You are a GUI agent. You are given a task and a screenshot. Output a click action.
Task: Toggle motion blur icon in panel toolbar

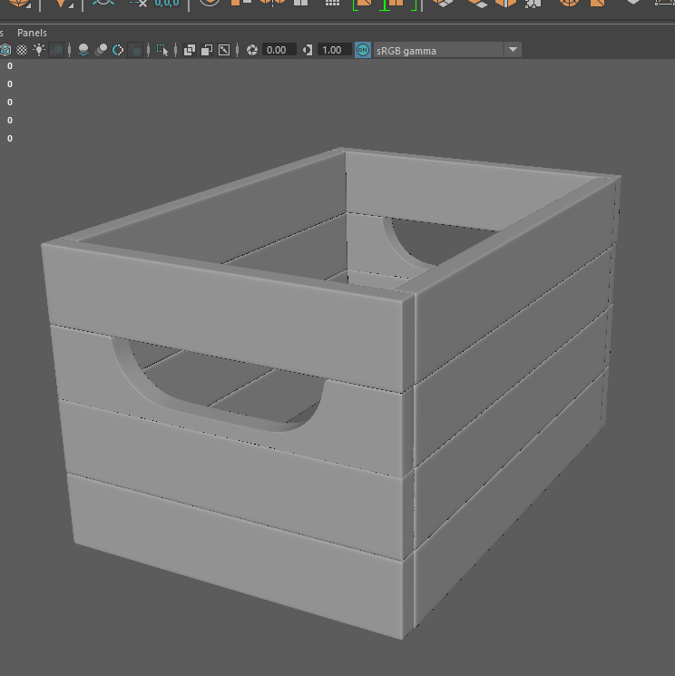[101, 50]
